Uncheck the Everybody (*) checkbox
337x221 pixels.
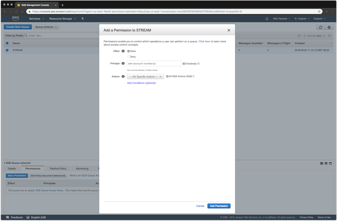(x=184, y=64)
